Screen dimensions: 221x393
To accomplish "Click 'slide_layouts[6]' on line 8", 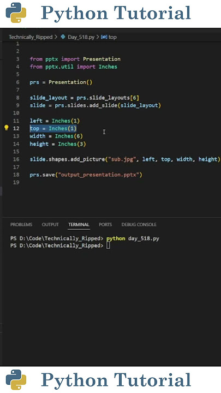I will coord(114,98).
